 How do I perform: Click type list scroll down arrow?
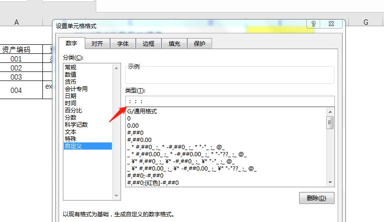(x=330, y=182)
